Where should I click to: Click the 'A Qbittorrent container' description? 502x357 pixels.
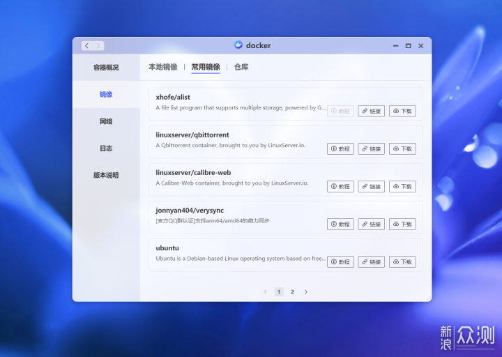[231, 145]
